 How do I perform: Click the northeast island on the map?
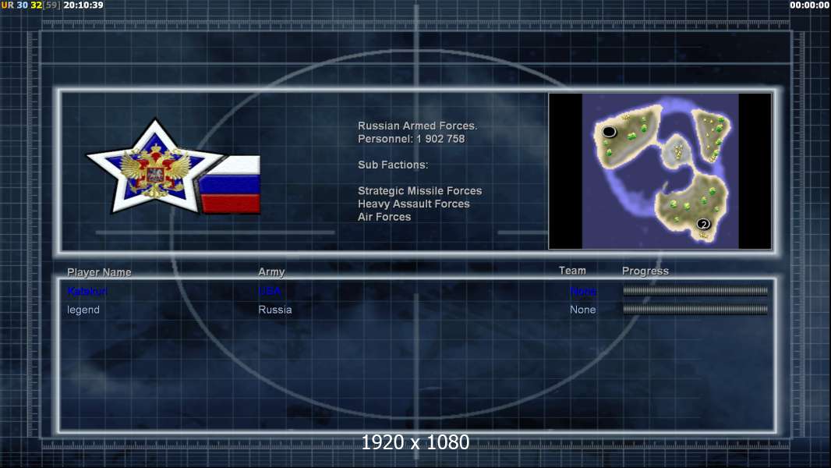711,135
